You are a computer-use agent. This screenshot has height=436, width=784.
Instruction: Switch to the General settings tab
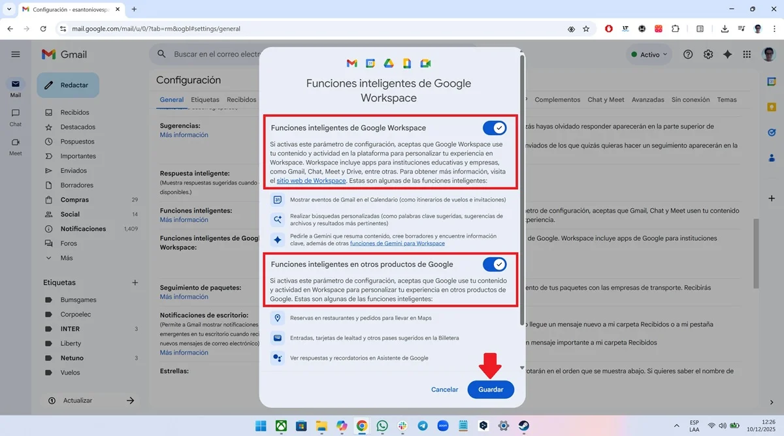pyautogui.click(x=172, y=100)
